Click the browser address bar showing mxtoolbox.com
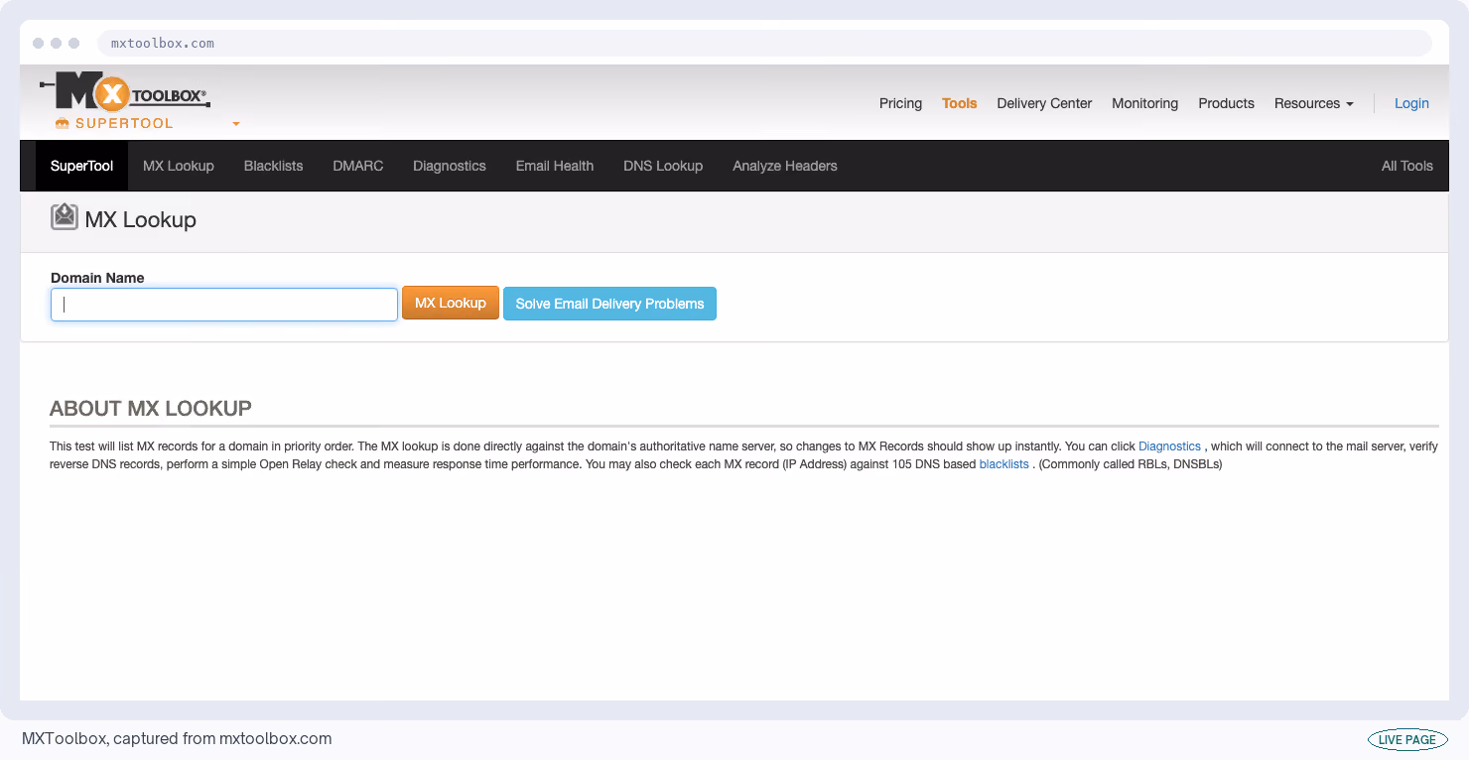The image size is (1469, 760). click(764, 44)
